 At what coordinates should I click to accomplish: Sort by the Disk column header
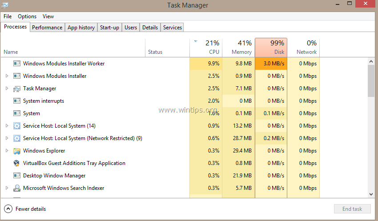click(x=271, y=48)
